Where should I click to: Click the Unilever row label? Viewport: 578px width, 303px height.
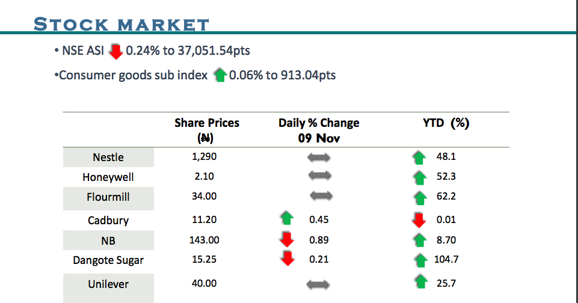pyautogui.click(x=108, y=284)
